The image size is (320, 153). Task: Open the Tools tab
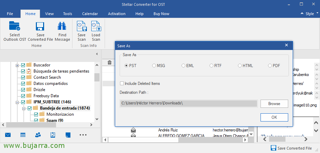click(x=68, y=14)
